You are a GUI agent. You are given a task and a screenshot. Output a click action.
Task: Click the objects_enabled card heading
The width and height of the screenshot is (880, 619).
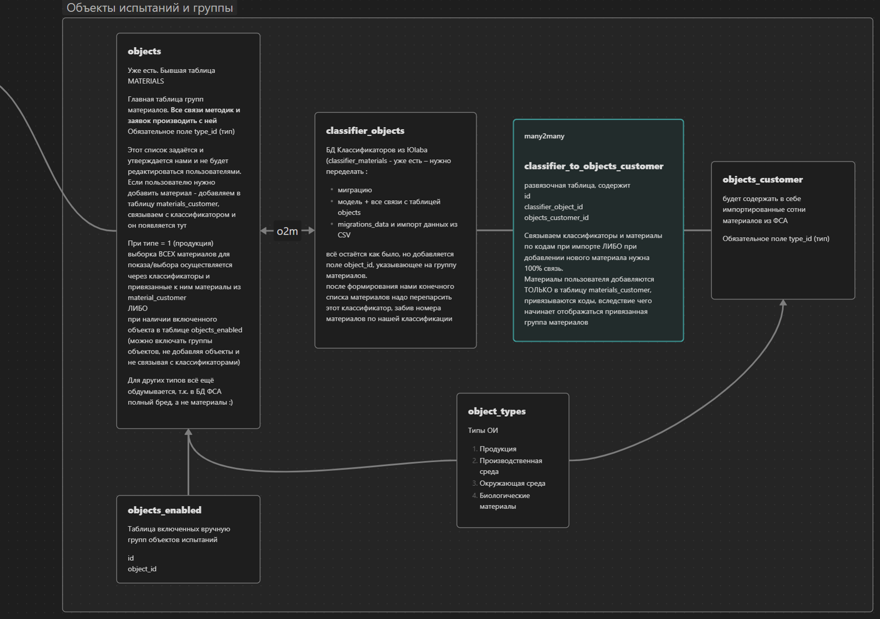[x=164, y=510]
